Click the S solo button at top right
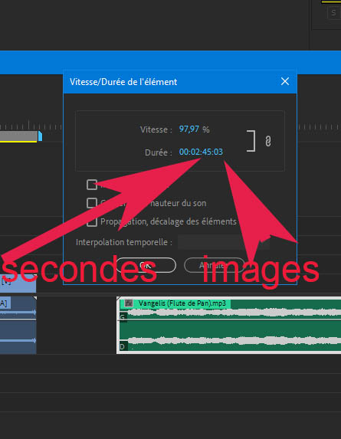 (333, 12)
